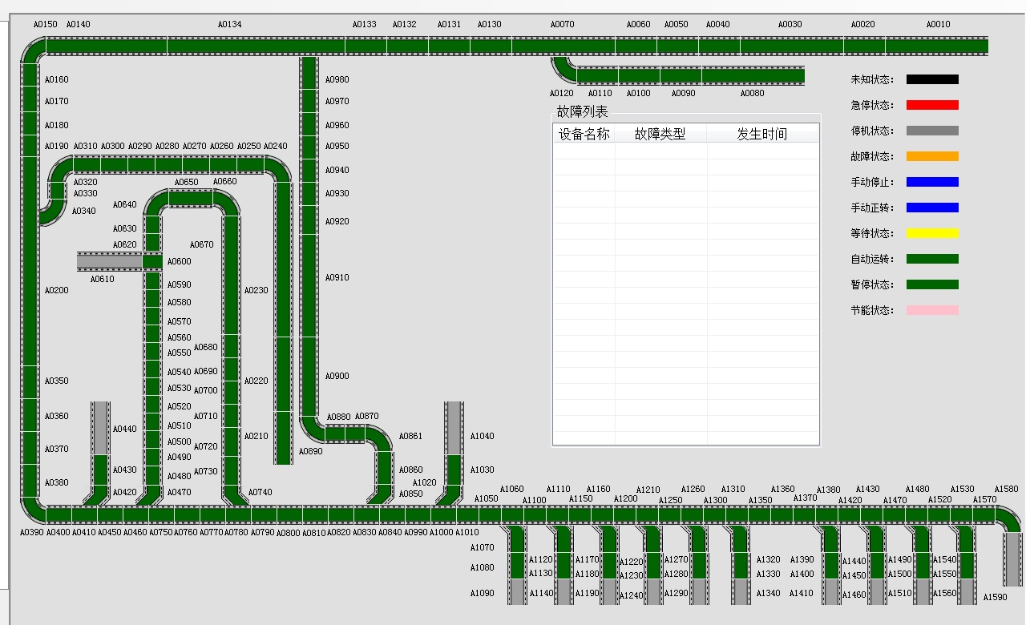Select the pink 节能状态 legend swatch
The image size is (1026, 625).
[932, 310]
